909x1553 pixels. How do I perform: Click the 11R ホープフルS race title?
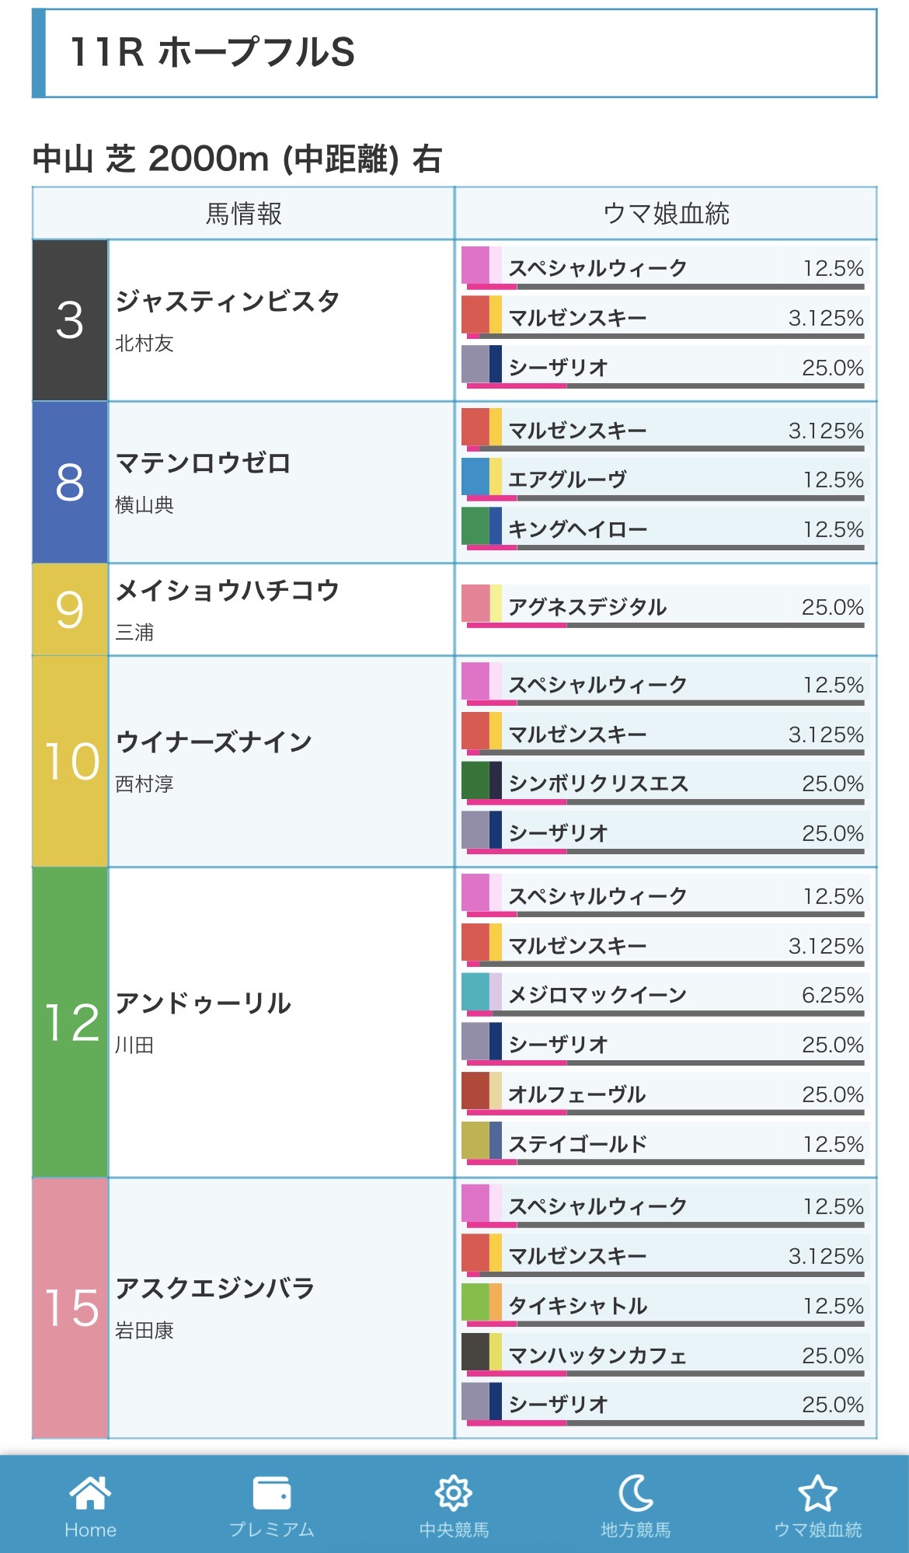click(212, 53)
